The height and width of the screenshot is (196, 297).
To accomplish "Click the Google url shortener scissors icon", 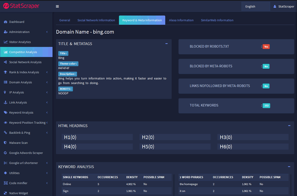I will click(x=6, y=163).
